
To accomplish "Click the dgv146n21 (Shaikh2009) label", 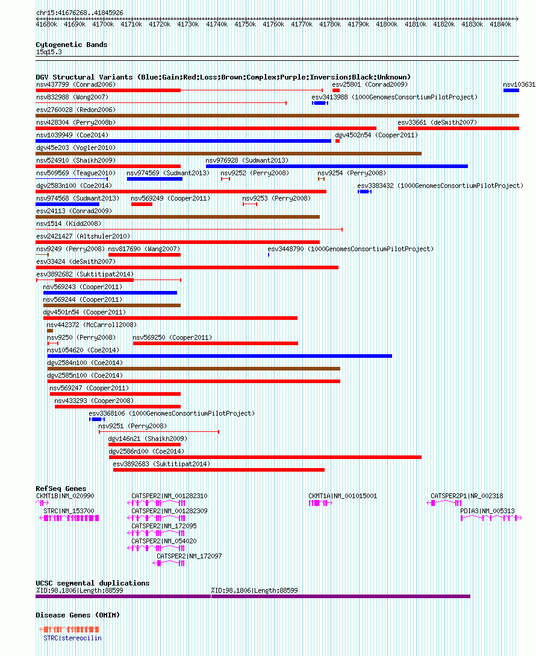I will 148,439.
